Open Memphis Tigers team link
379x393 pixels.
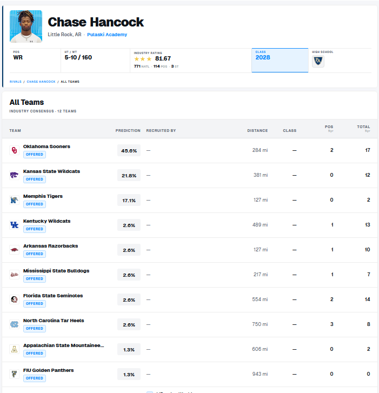[x=43, y=196]
